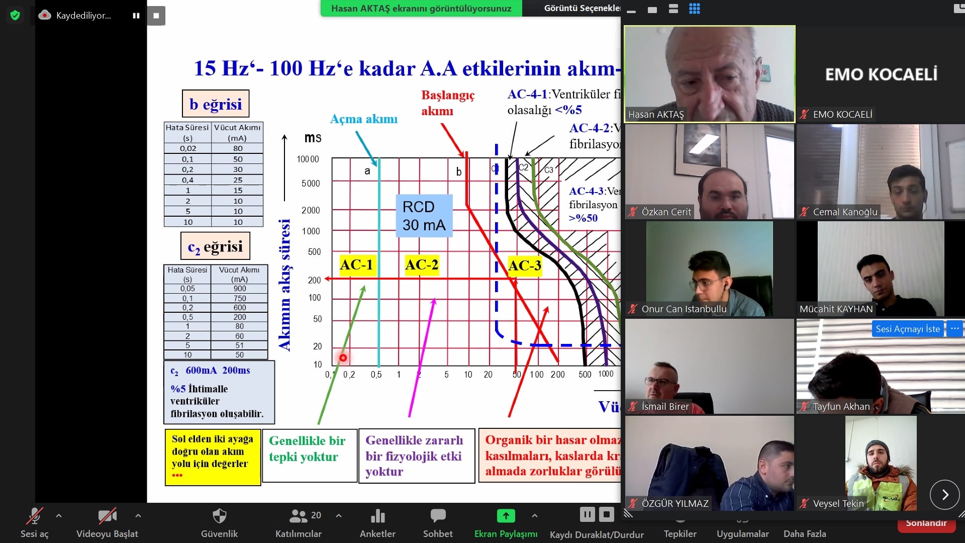This screenshot has height=543, width=965.
Task: Expand screen share options arrow
Action: (535, 515)
